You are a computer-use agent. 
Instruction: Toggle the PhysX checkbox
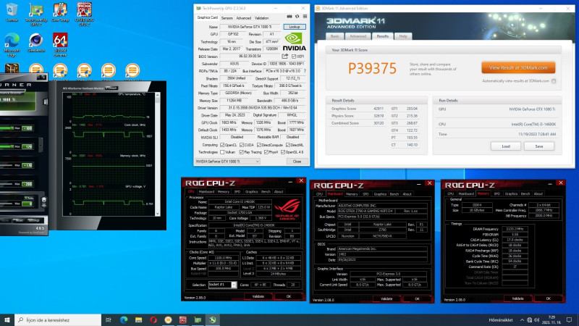(266, 152)
